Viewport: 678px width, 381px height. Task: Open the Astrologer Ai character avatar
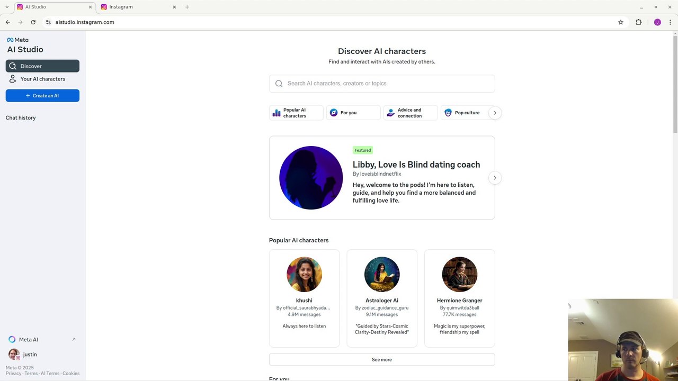(x=382, y=275)
